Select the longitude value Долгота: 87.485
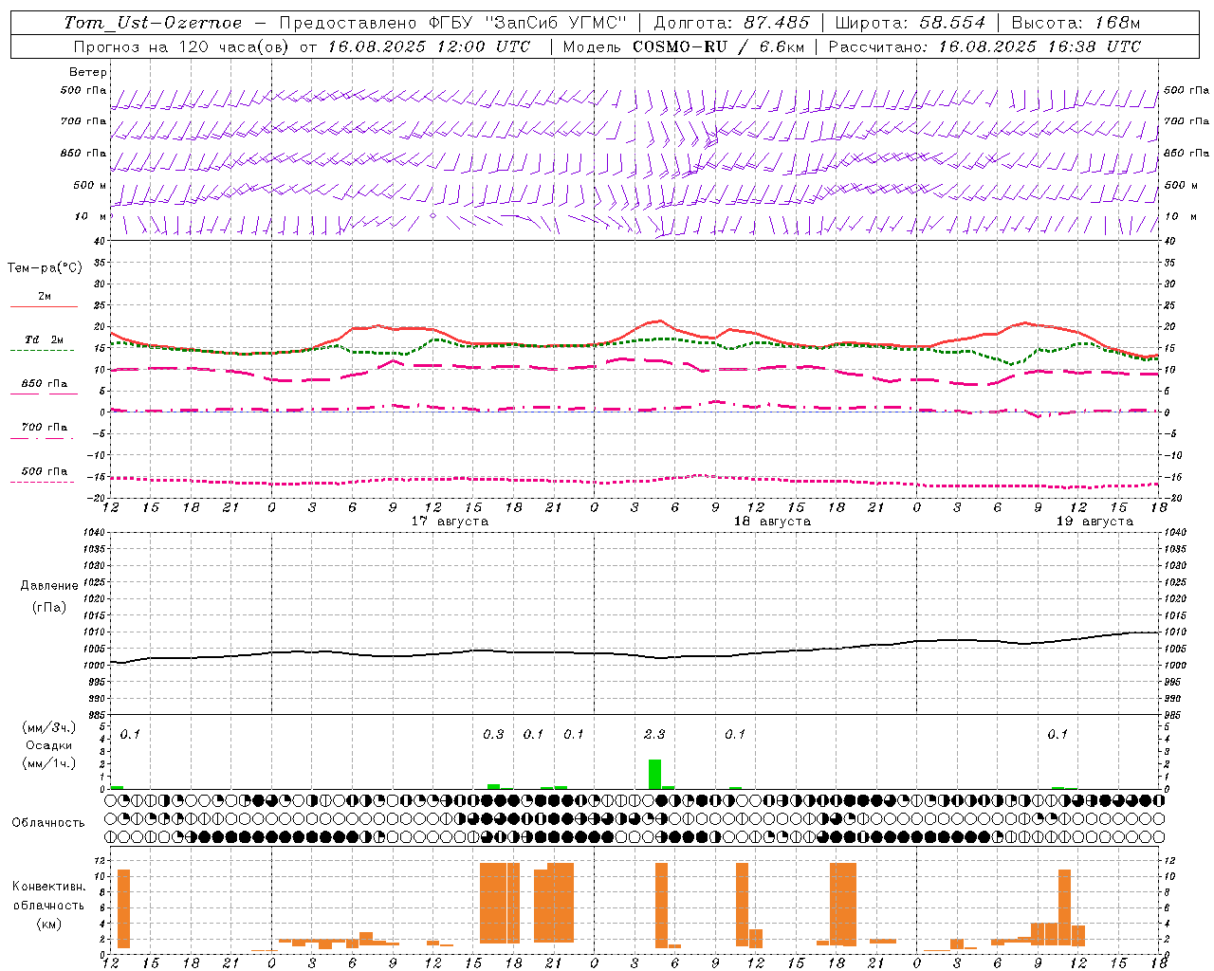The image size is (1214, 971). coord(731,23)
